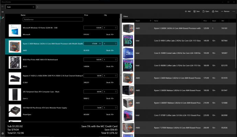Expand the Filters section
The image size is (237, 137).
click(126, 16)
